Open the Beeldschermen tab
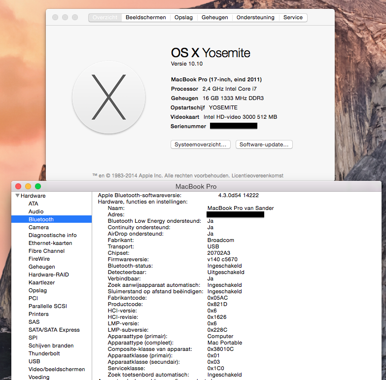386x380 pixels. click(146, 17)
